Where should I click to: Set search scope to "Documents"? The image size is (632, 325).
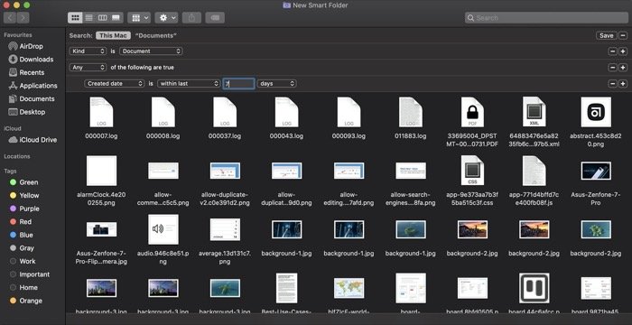156,35
